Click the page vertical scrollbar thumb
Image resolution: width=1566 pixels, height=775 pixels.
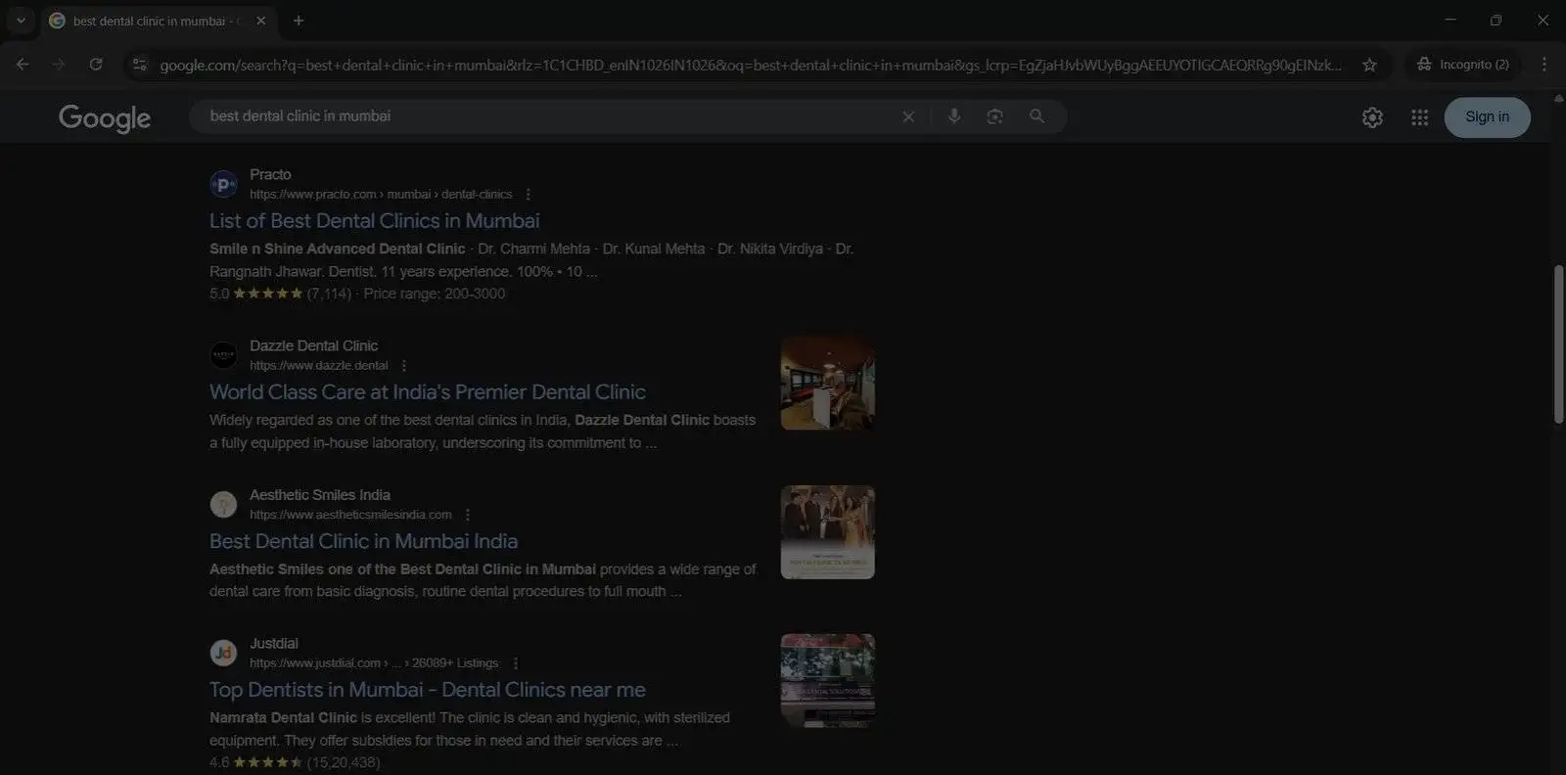click(x=1558, y=342)
